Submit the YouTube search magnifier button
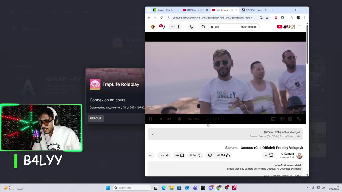 pos(203,27)
